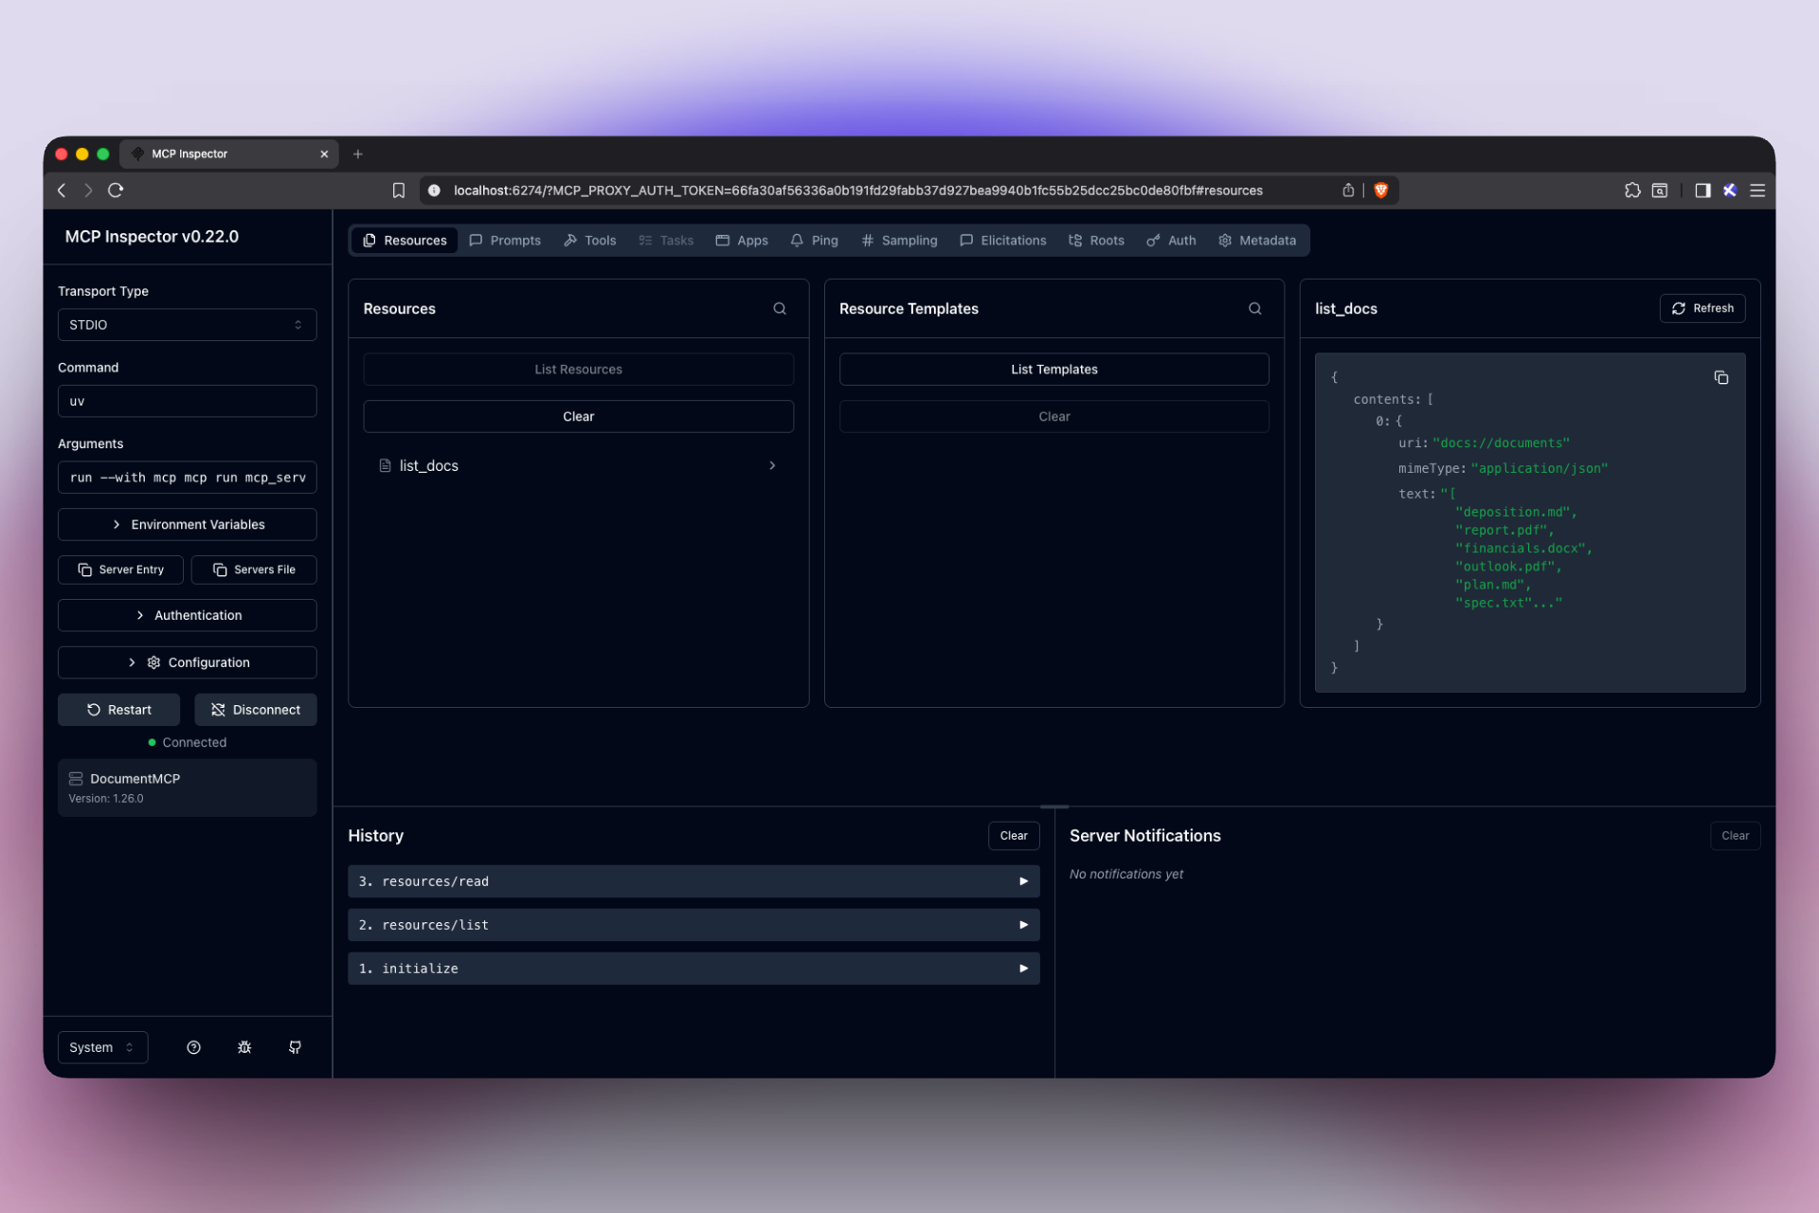The height and width of the screenshot is (1213, 1819).
Task: Click the browser bookmark icon
Action: click(x=399, y=190)
